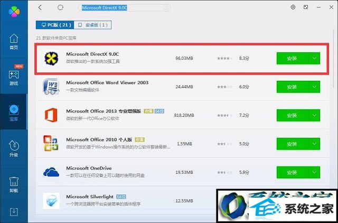Install Microsoft DirectX 9.0C

pyautogui.click(x=293, y=59)
